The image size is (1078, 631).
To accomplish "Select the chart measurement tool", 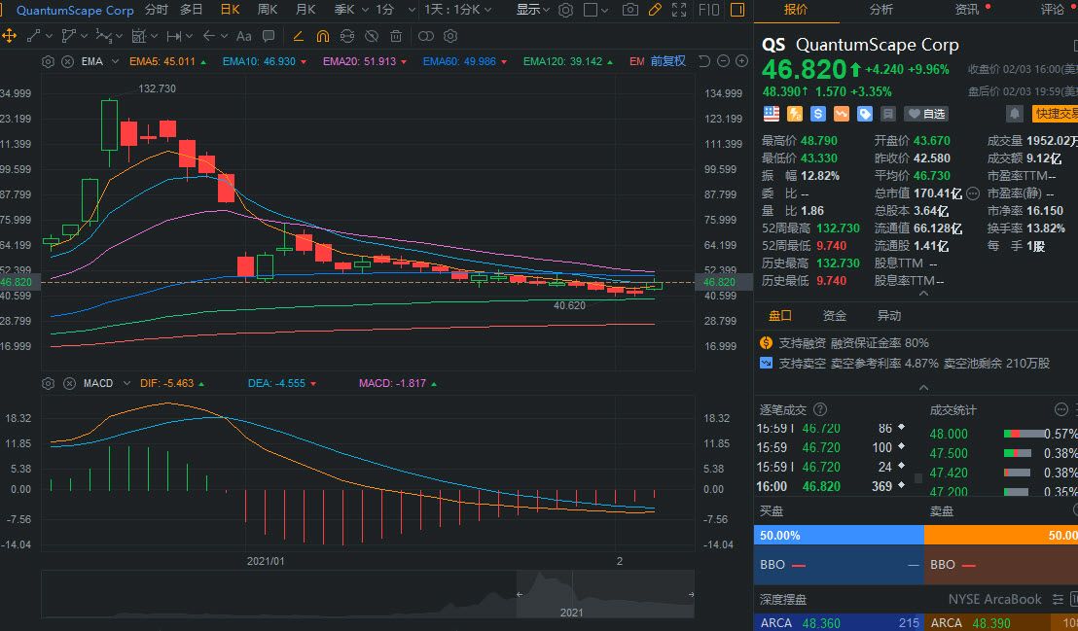I will [x=139, y=36].
